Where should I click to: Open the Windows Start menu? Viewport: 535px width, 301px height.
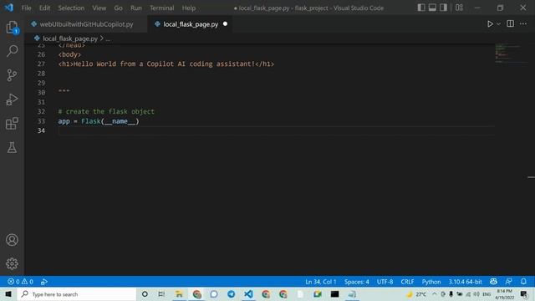click(x=8, y=293)
